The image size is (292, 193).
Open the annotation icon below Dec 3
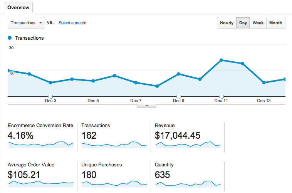click(x=50, y=96)
